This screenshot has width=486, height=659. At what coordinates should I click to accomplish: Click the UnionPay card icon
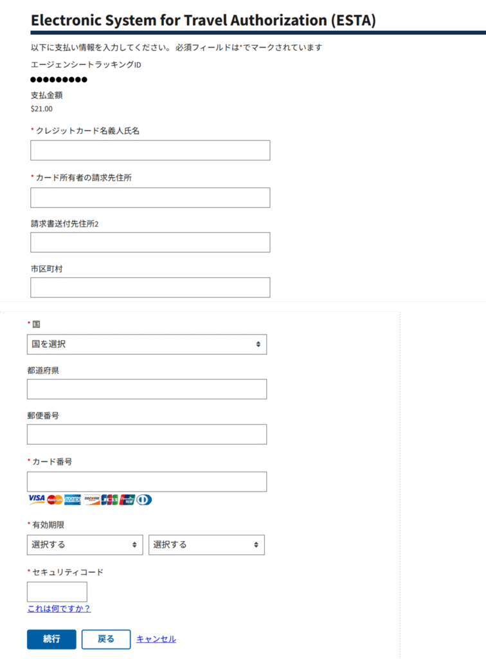tap(127, 499)
